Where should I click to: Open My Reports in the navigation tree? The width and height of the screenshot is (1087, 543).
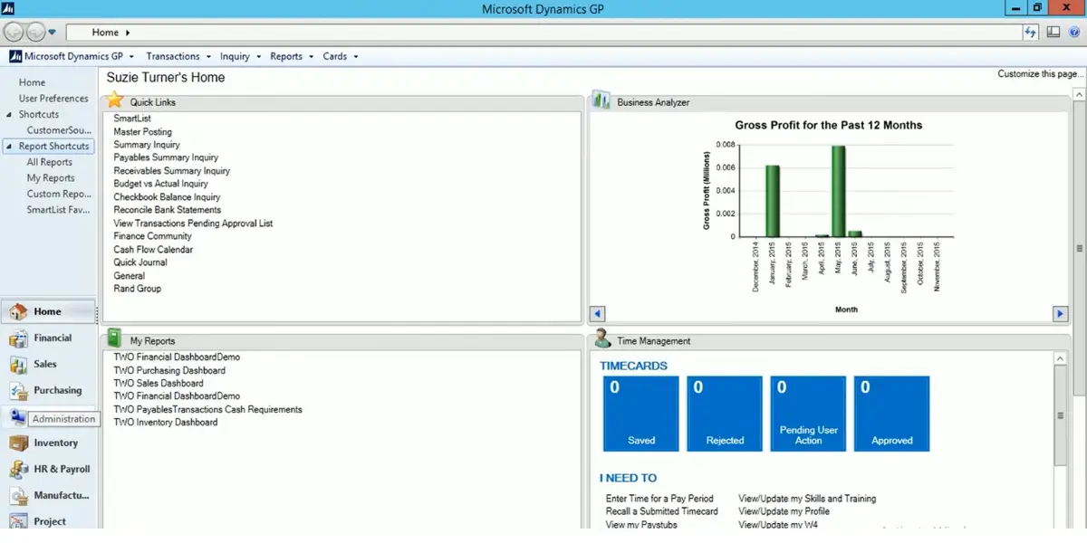(x=51, y=178)
